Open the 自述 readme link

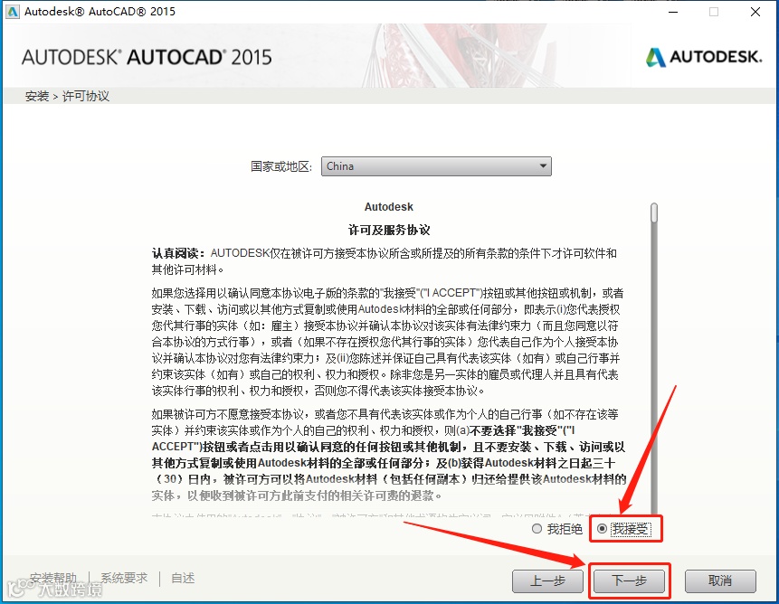point(183,578)
